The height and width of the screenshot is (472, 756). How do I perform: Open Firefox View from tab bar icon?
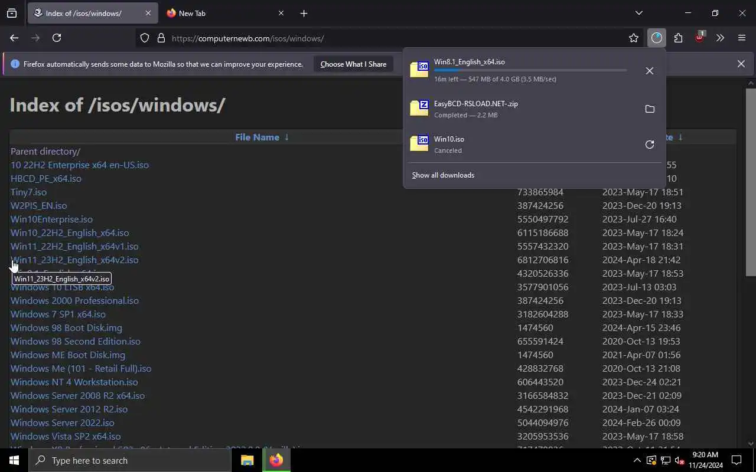[12, 13]
